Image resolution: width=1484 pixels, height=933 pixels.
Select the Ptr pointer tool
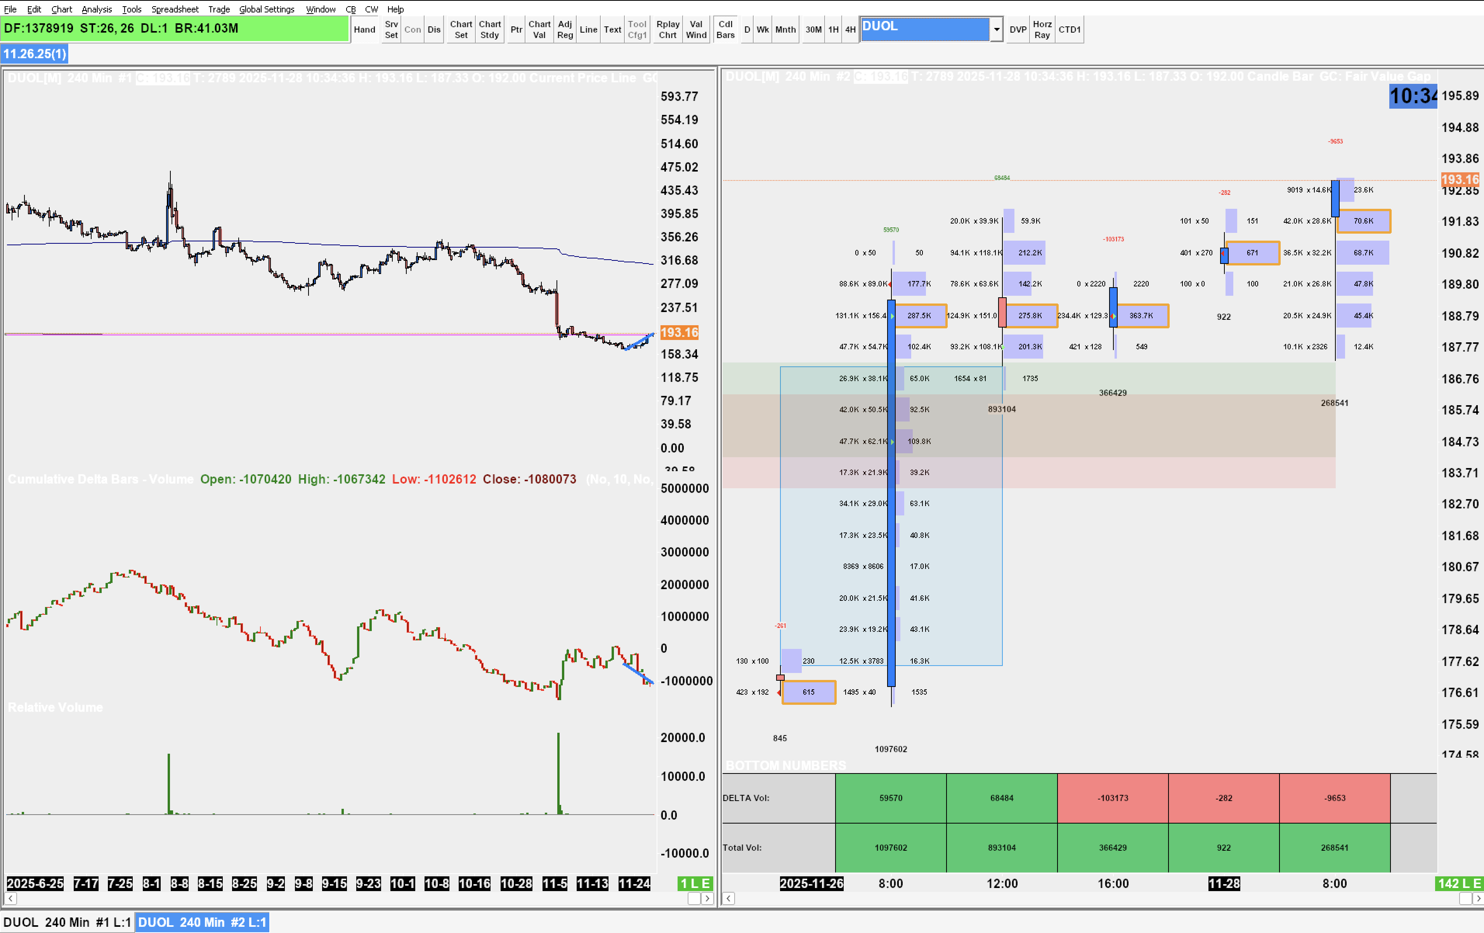point(516,29)
